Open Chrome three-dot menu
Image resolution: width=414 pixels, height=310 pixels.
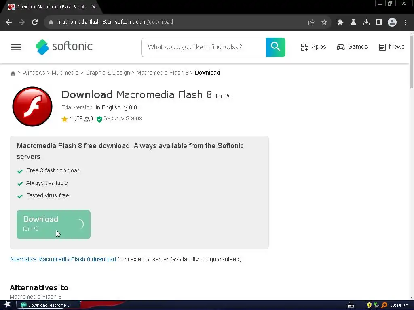pyautogui.click(x=405, y=23)
